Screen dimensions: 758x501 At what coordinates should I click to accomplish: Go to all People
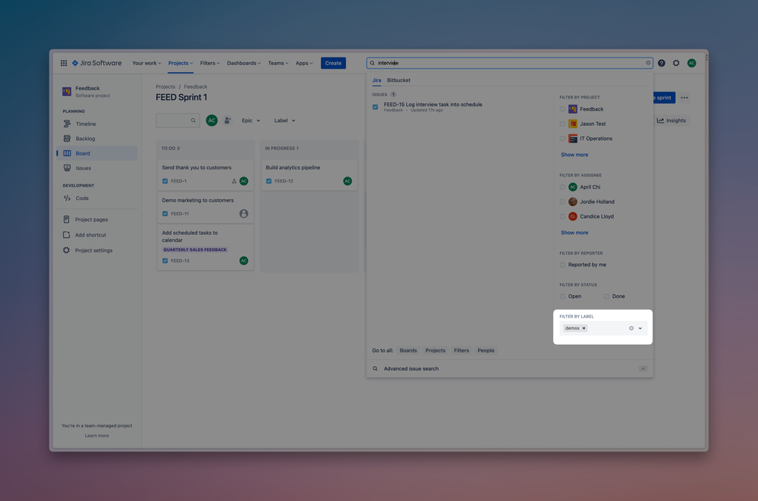coord(486,351)
